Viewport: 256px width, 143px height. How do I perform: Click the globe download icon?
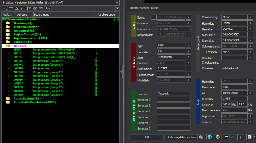tap(209, 137)
